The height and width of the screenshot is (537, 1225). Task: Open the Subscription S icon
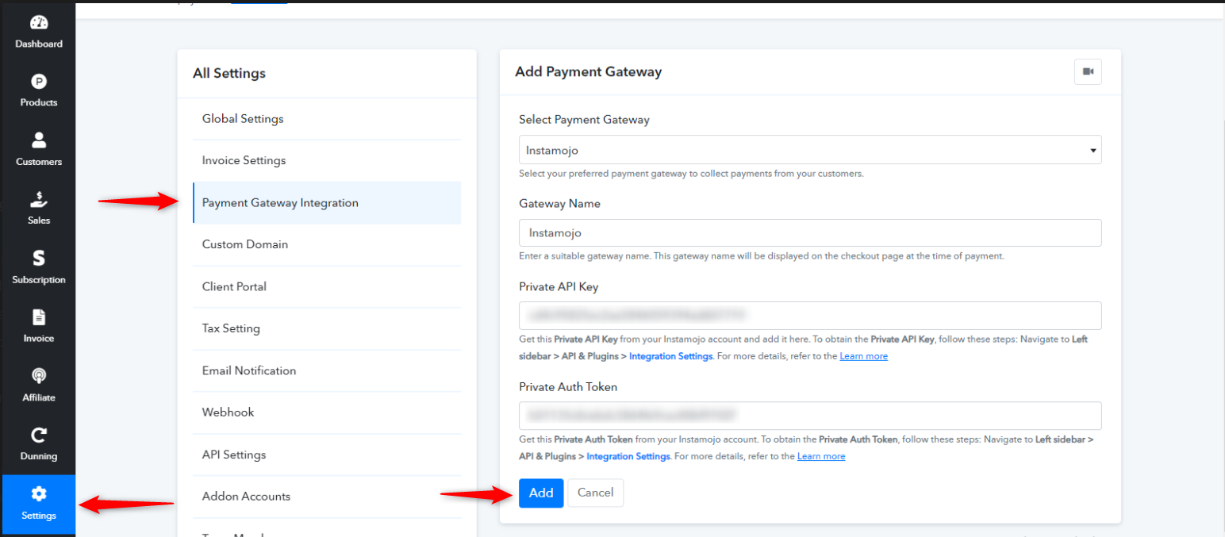[39, 258]
